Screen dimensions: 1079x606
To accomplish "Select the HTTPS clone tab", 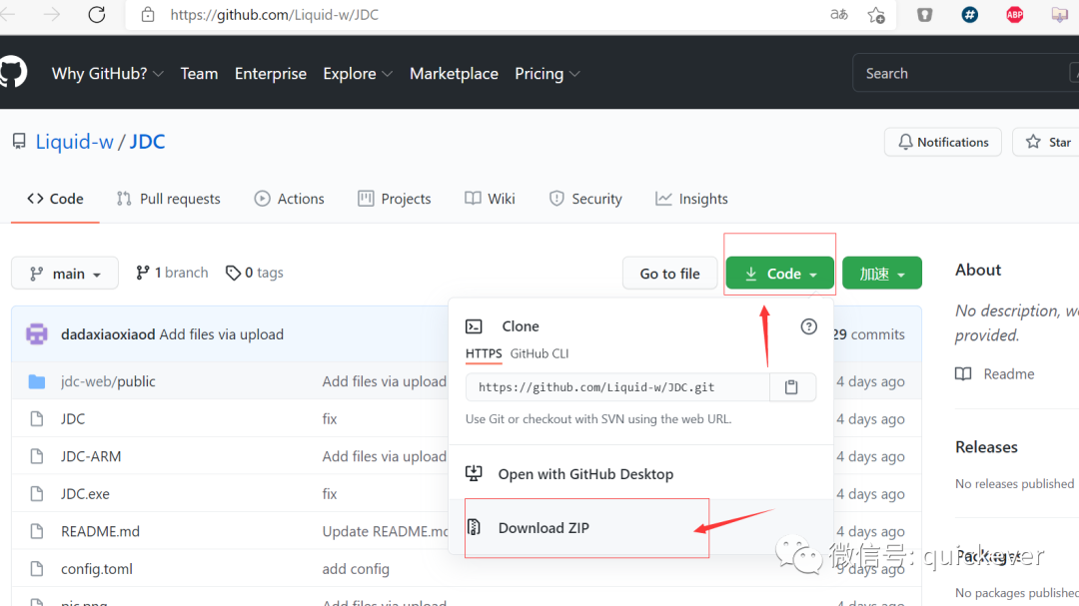I will (484, 353).
